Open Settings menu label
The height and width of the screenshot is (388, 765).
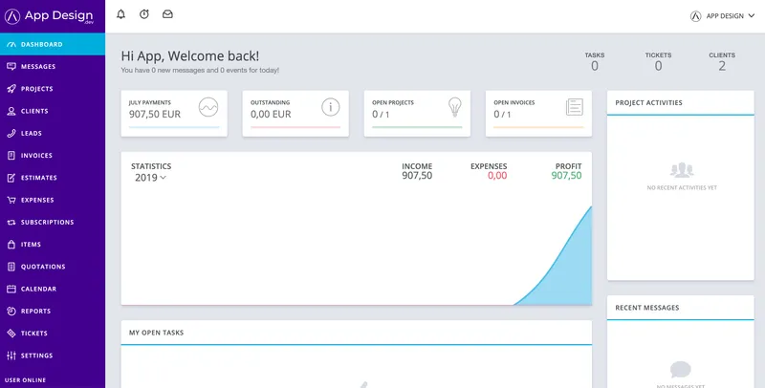coord(36,356)
